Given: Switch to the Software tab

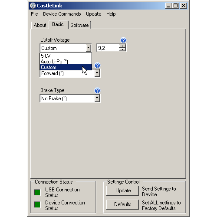Looking at the screenshot, I should click(79, 25).
